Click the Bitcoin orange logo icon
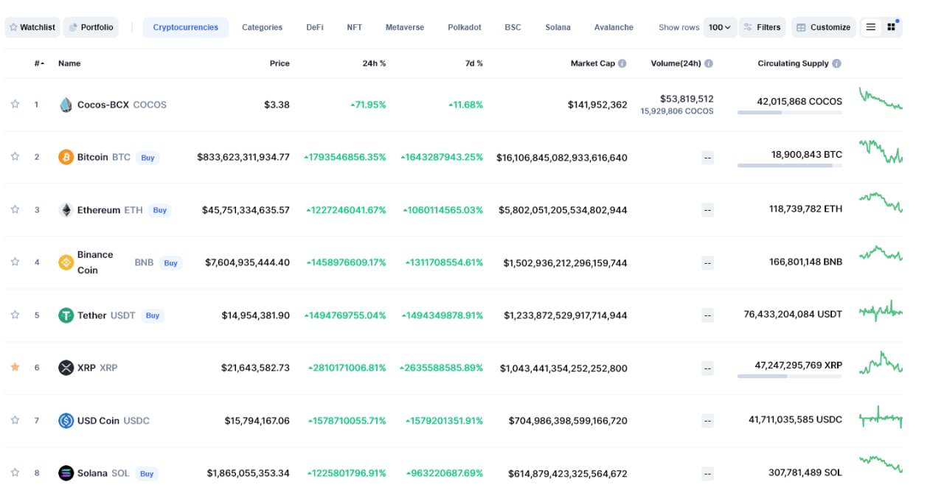The width and height of the screenshot is (944, 496). pos(66,157)
